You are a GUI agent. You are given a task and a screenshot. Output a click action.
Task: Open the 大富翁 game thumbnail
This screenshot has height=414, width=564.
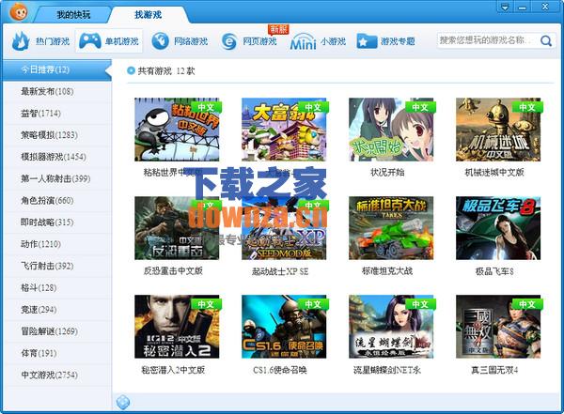(284, 130)
